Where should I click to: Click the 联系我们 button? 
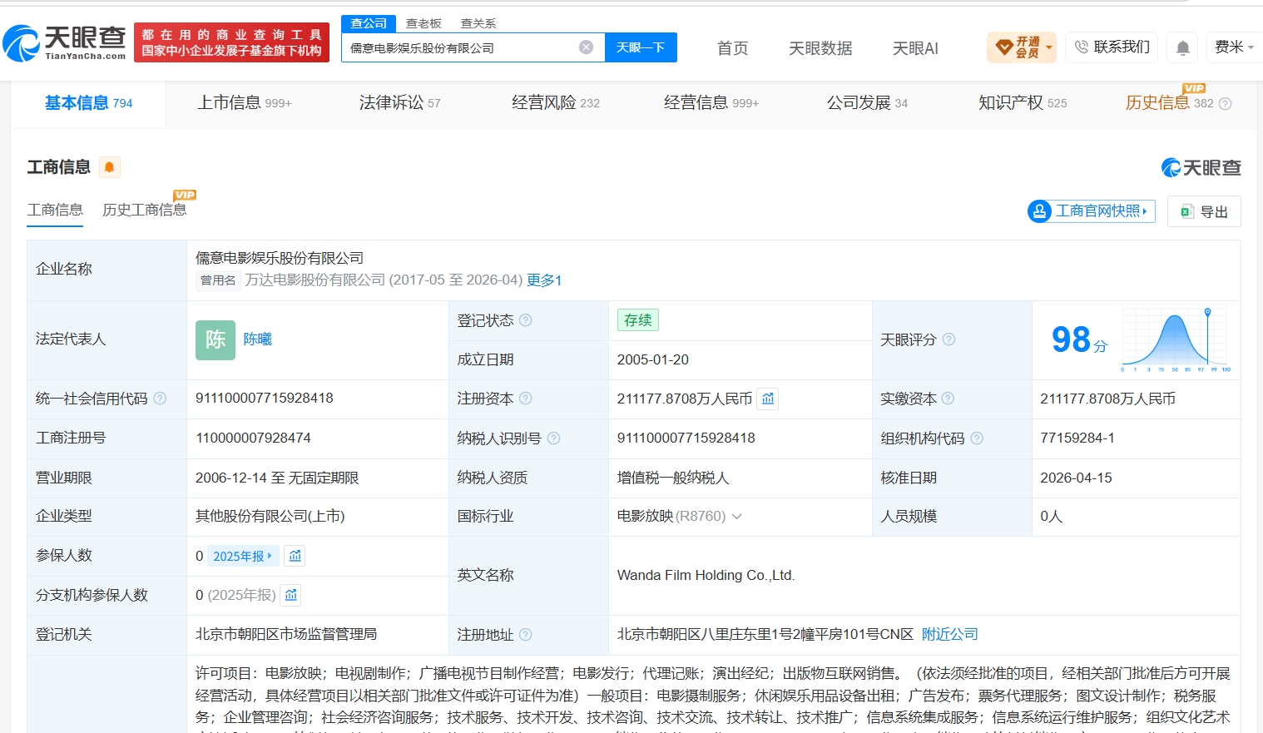1112,47
